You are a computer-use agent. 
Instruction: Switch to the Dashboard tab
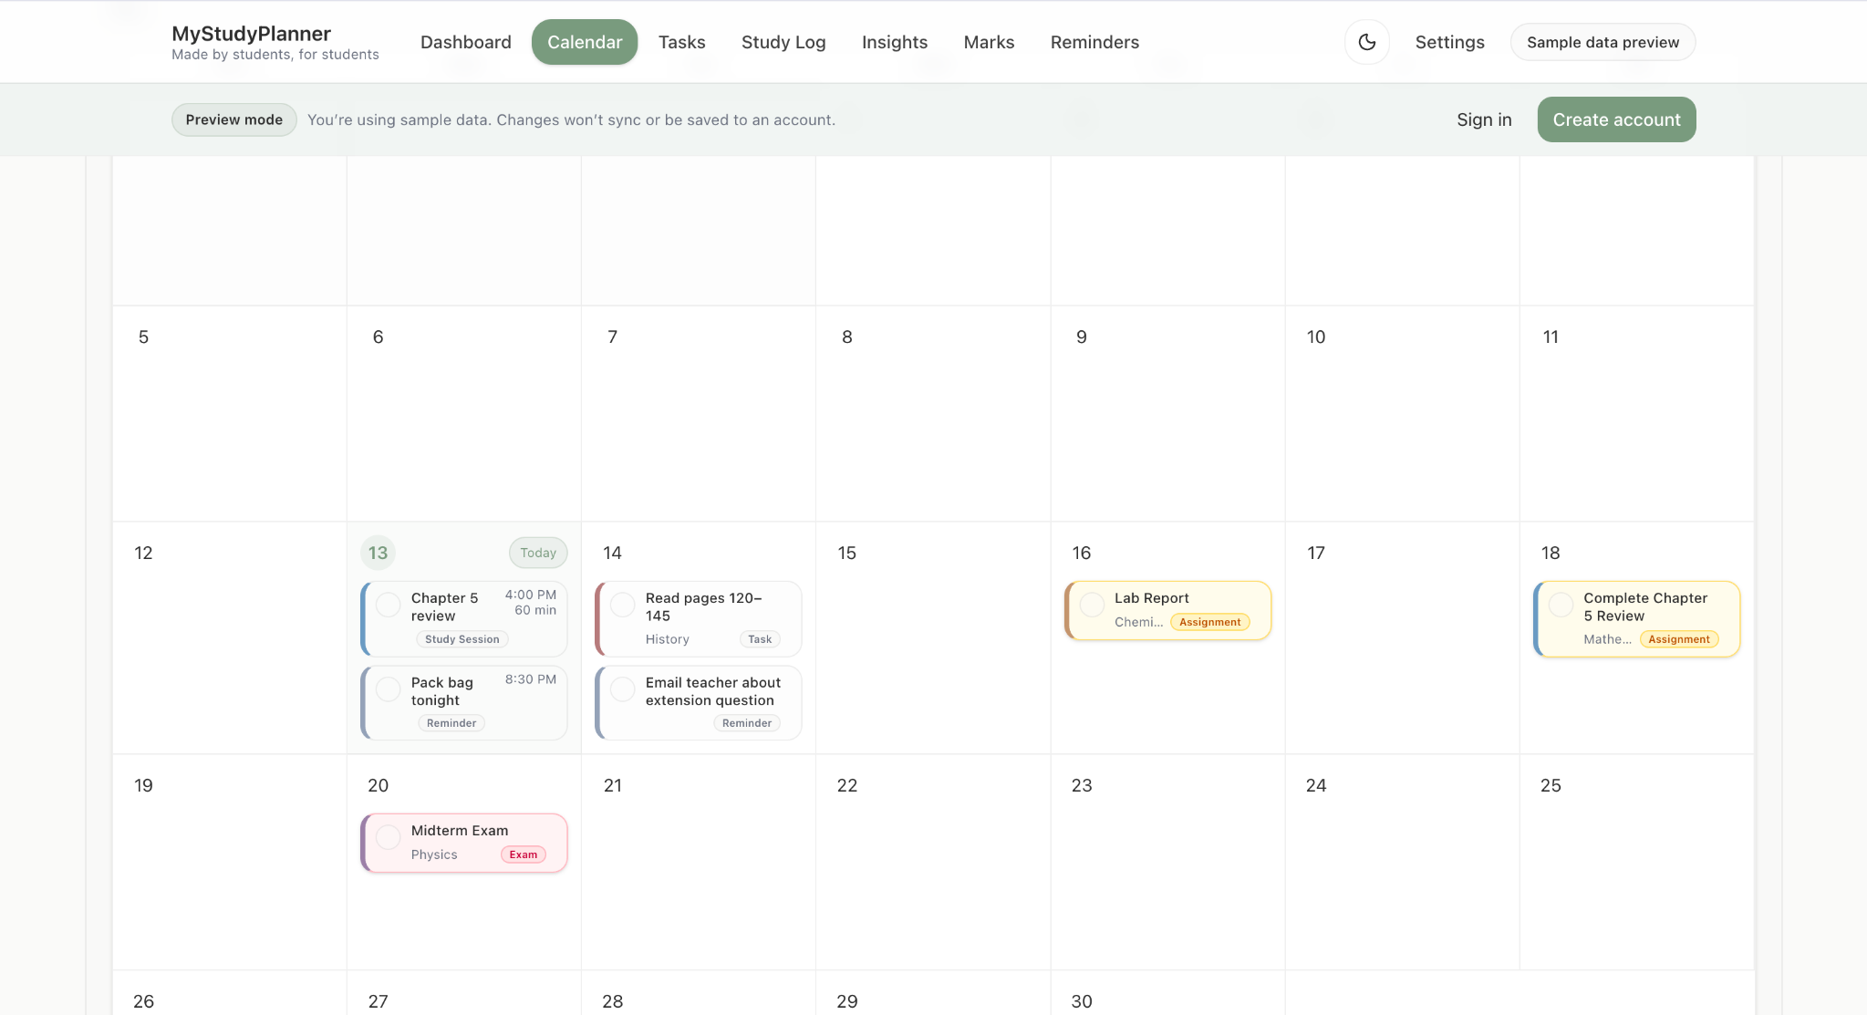tap(465, 42)
